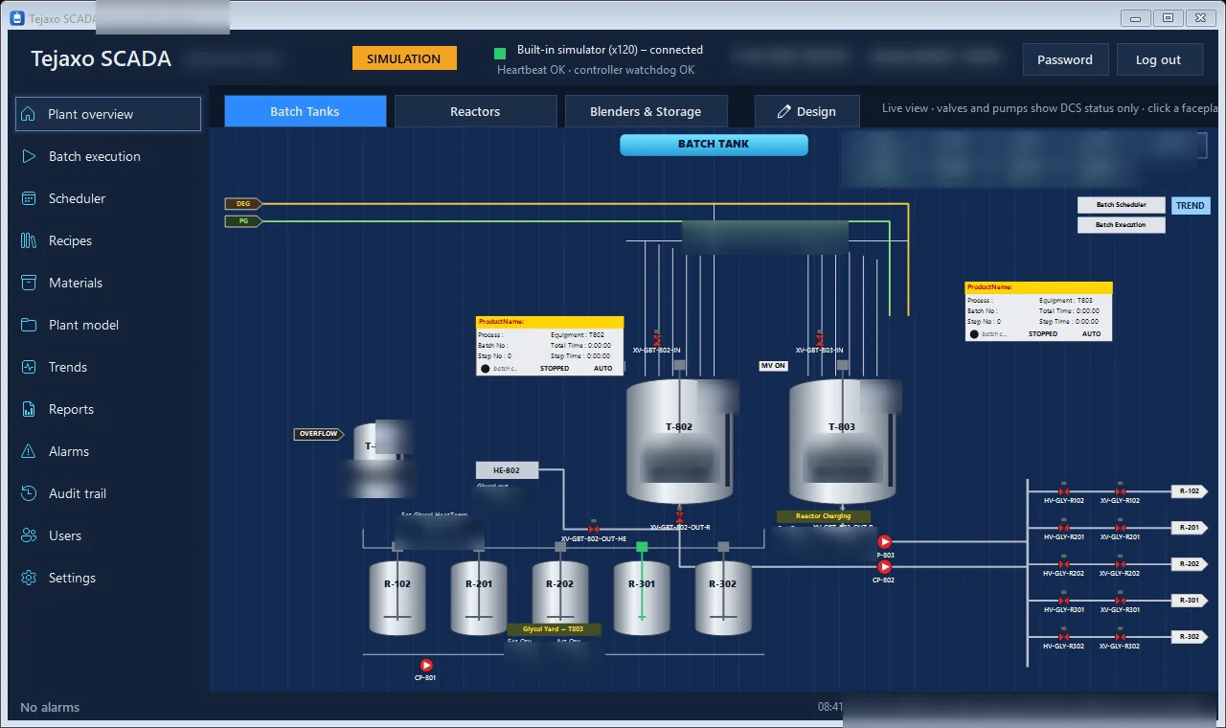
Task: Click the HV-GLY-R301 valve symbol
Action: (x=1063, y=600)
